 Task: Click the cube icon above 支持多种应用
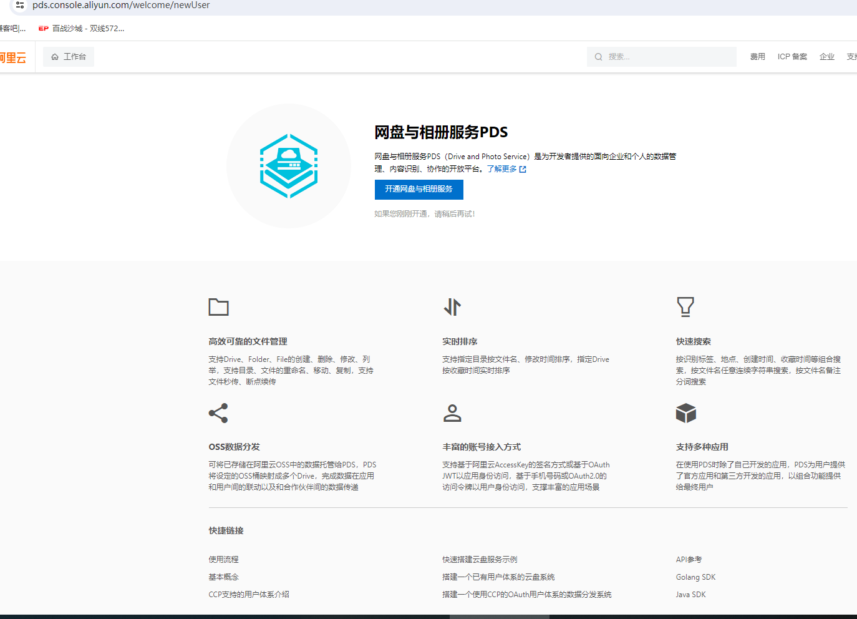686,413
